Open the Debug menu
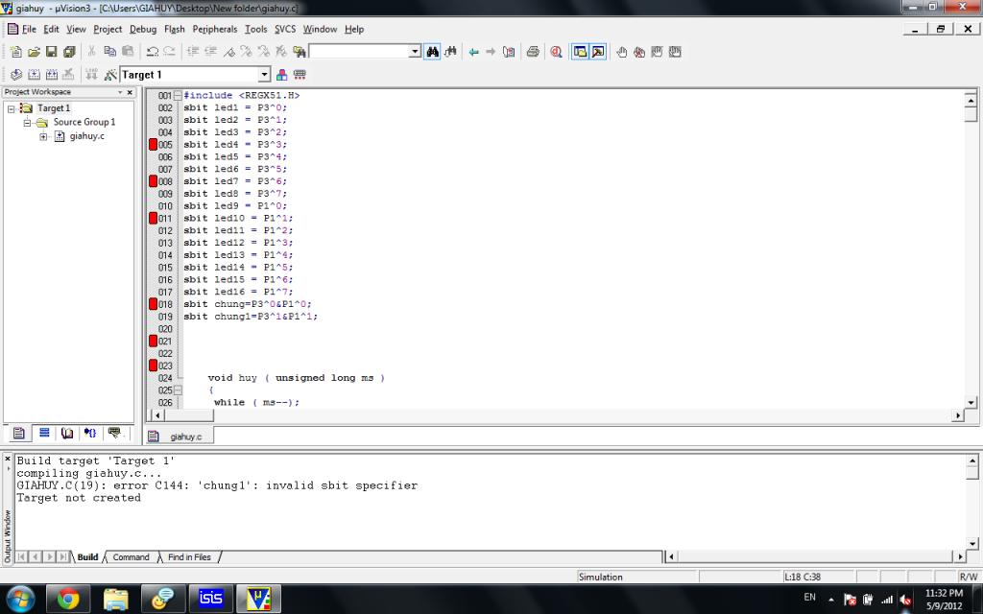 pos(143,29)
